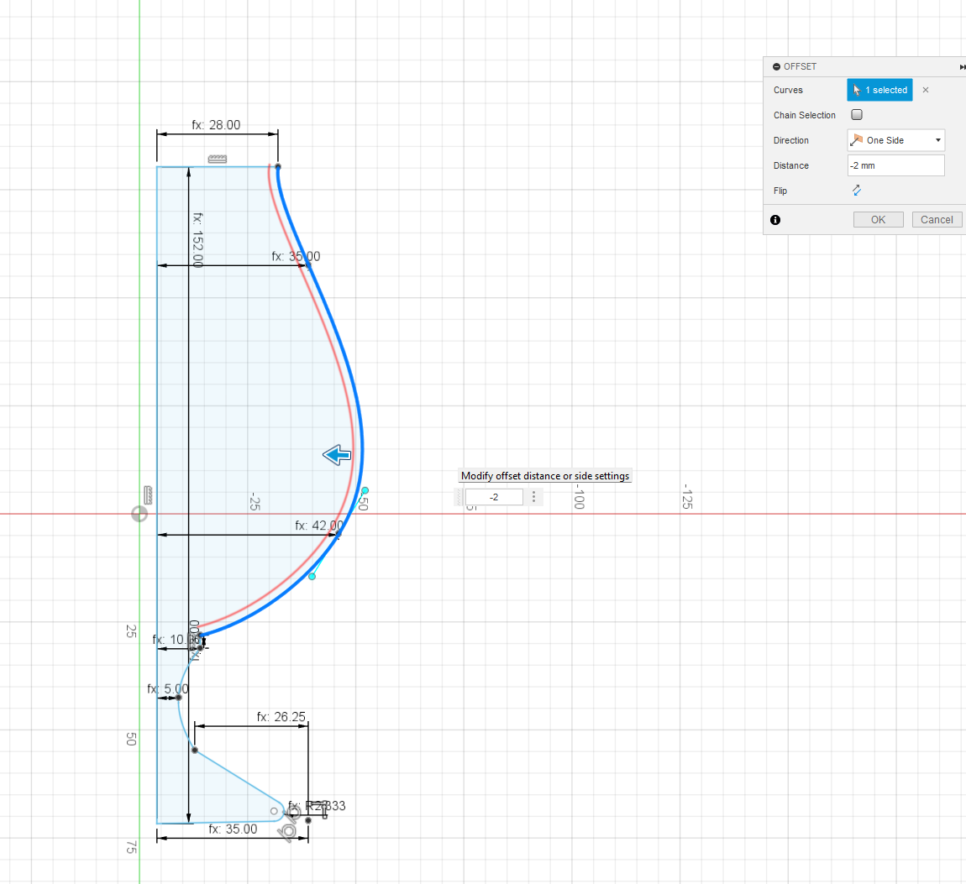
Task: Click the horizontal constraint glyph on top edge
Action: [x=218, y=159]
